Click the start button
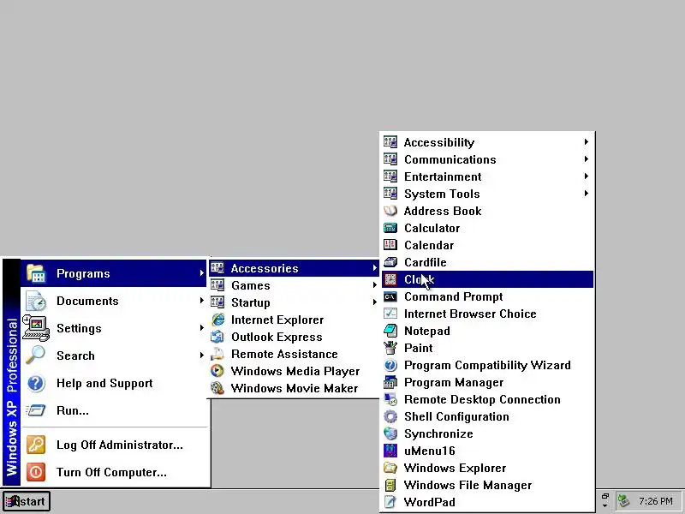This screenshot has height=514, width=685. pos(27,501)
